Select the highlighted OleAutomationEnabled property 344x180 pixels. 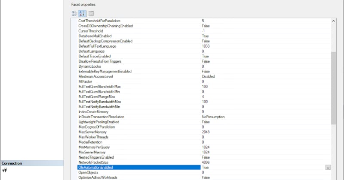[139, 167]
